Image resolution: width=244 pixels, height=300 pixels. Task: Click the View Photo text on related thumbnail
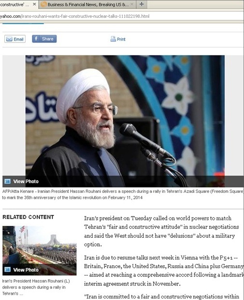[x=26, y=270]
